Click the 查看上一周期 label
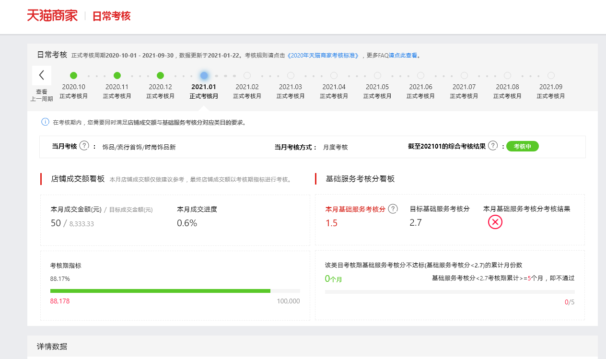This screenshot has width=606, height=359. (42, 95)
